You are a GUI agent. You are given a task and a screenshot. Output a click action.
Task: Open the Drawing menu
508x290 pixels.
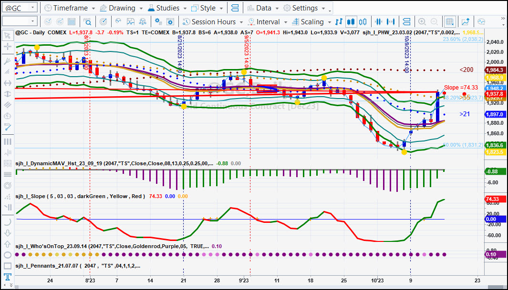pyautogui.click(x=121, y=8)
